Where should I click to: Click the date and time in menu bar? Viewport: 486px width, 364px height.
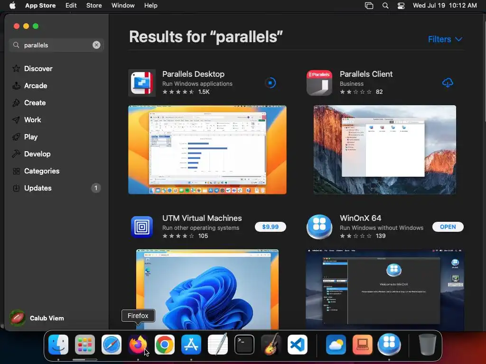pyautogui.click(x=445, y=6)
